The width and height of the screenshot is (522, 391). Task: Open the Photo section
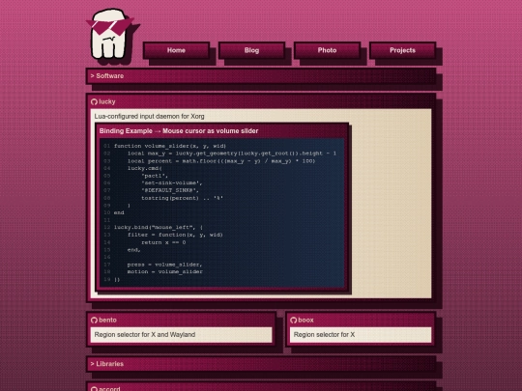coord(327,50)
